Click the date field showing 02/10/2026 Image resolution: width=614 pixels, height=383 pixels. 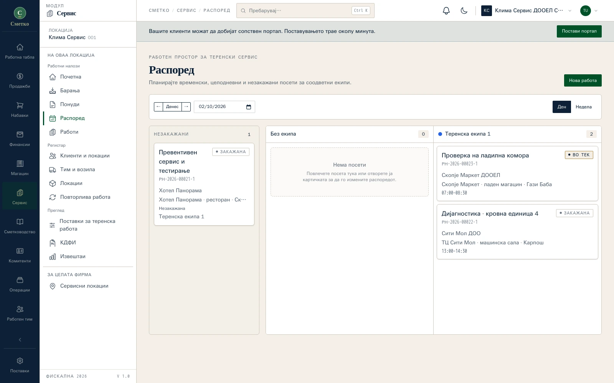[224, 107]
